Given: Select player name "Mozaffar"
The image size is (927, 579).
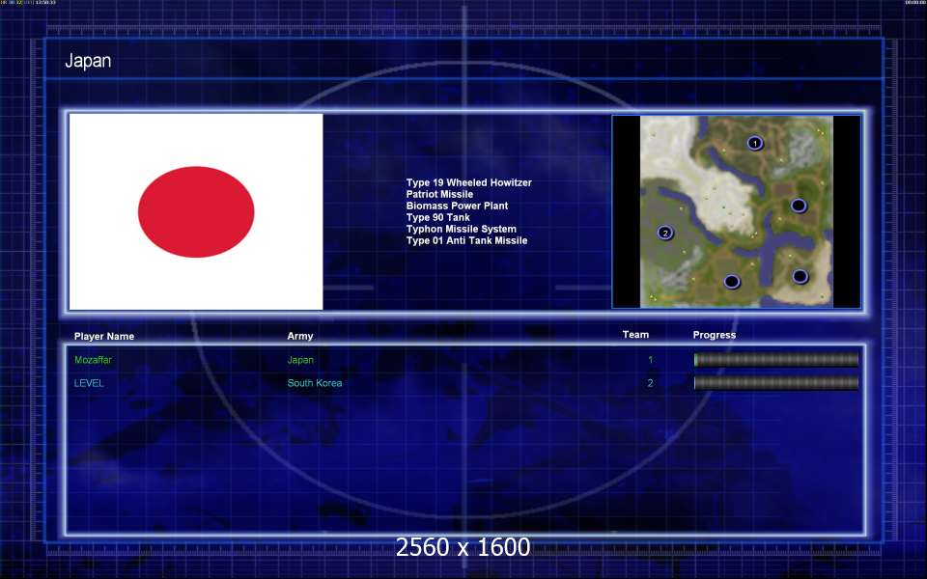Looking at the screenshot, I should 93,360.
